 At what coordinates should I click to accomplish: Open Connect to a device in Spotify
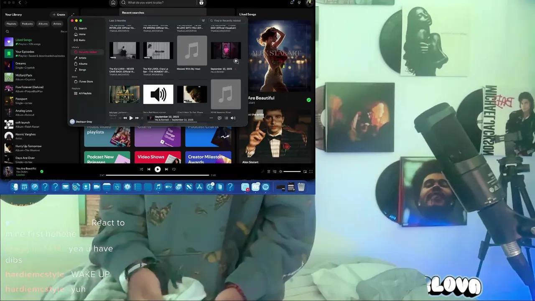click(x=274, y=171)
